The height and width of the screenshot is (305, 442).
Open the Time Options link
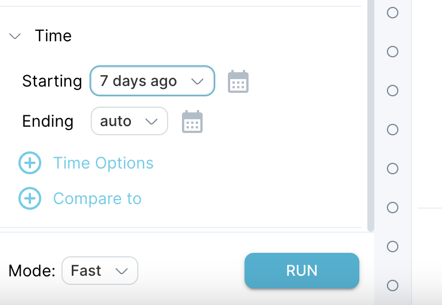tap(103, 163)
